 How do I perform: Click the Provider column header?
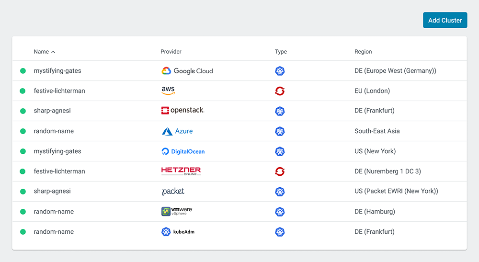tap(171, 52)
